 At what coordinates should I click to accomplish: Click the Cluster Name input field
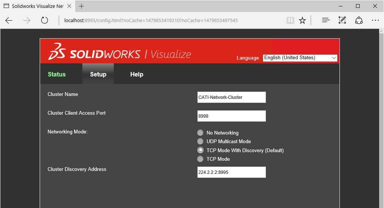(231, 97)
